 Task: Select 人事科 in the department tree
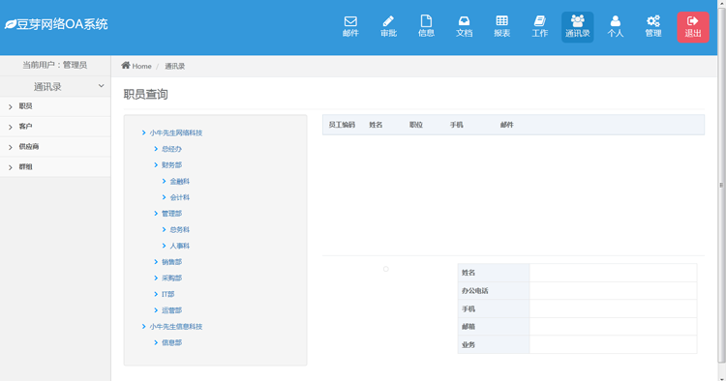coord(180,246)
